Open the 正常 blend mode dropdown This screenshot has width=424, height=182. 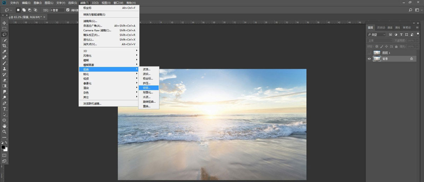pyautogui.click(x=380, y=40)
